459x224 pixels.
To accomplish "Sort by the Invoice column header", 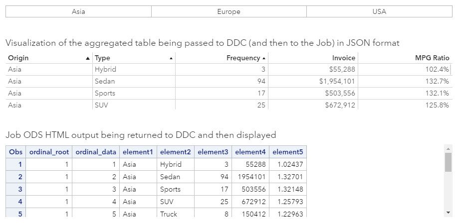I will pos(343,58).
